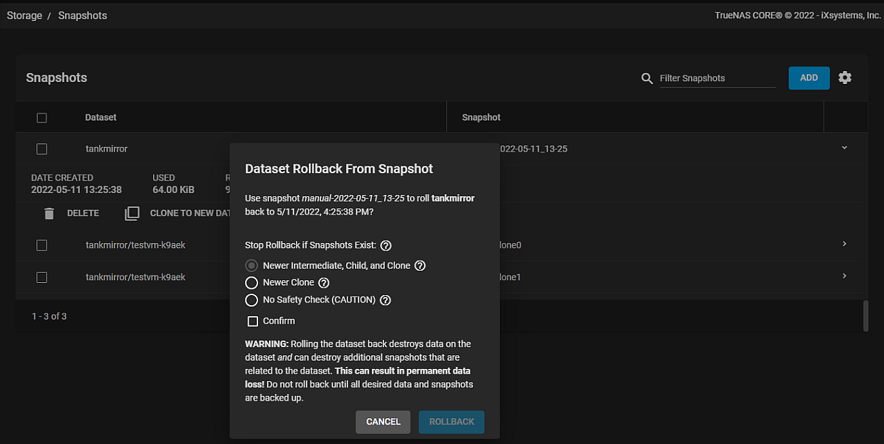Click Snapshots in the breadcrumb
Screen dimensions: 884x444
click(82, 15)
